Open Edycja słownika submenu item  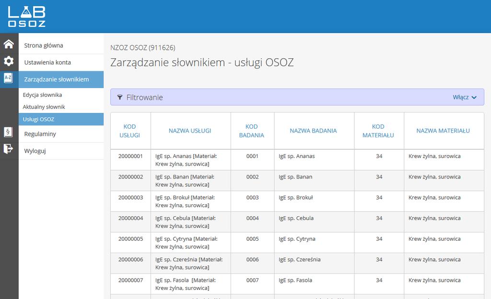point(61,95)
